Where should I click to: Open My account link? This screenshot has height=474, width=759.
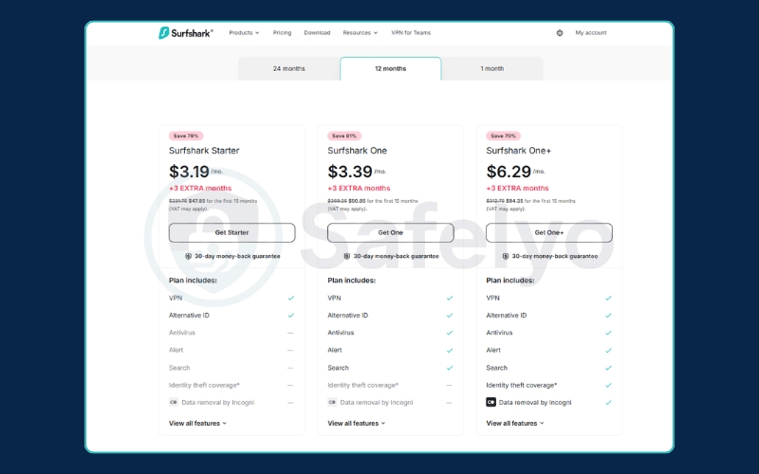click(x=590, y=33)
